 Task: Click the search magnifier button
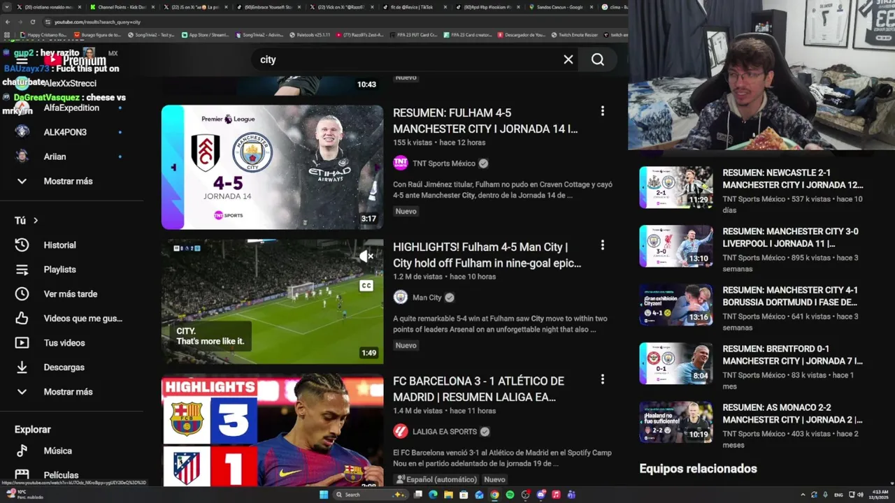click(598, 59)
